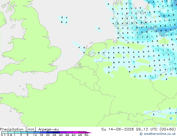Click the 40–45 mm magenta legend swatch
177x136 pixels.
tap(76, 132)
